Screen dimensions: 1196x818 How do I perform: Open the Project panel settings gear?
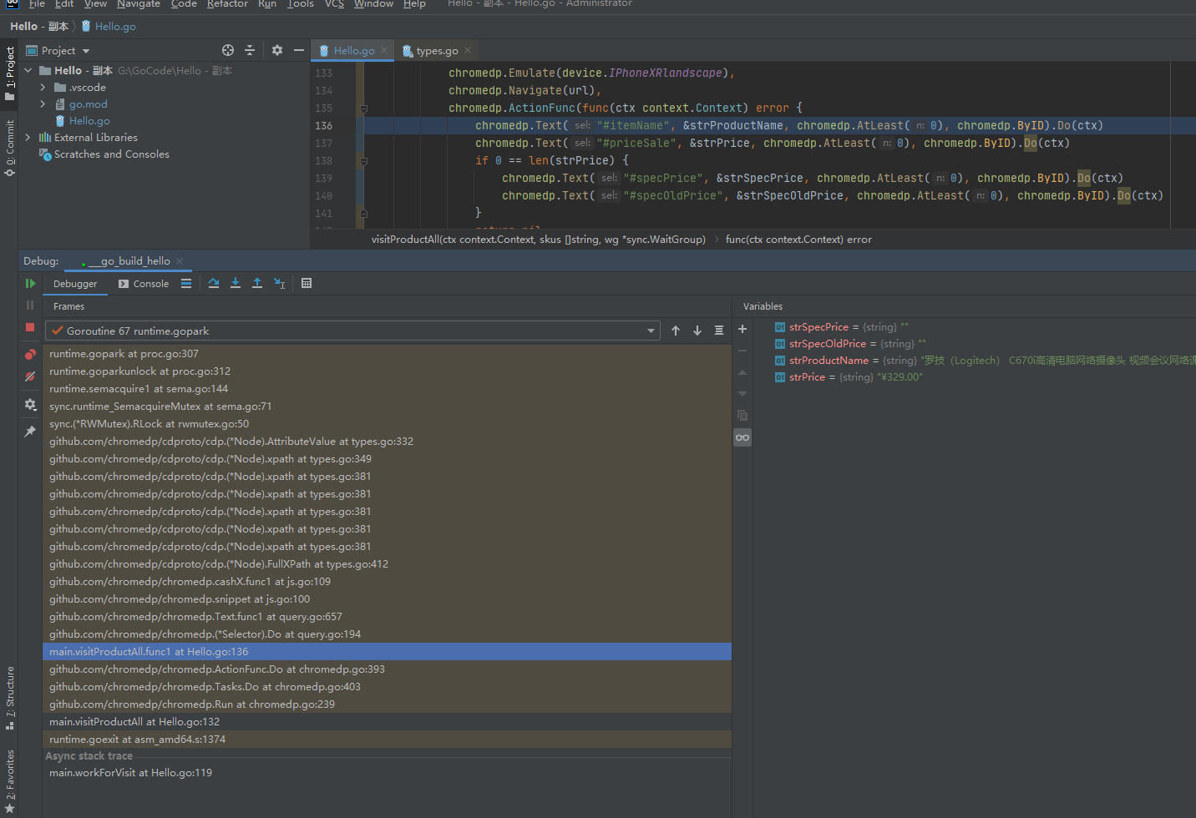[277, 51]
